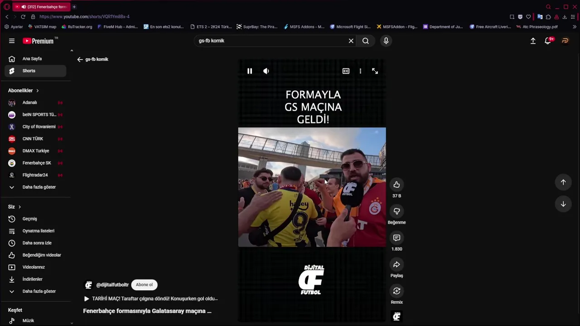Share the Short via Paylaş

click(396, 264)
